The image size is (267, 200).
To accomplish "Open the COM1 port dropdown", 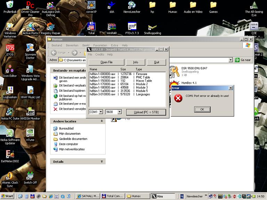I will tap(101, 112).
